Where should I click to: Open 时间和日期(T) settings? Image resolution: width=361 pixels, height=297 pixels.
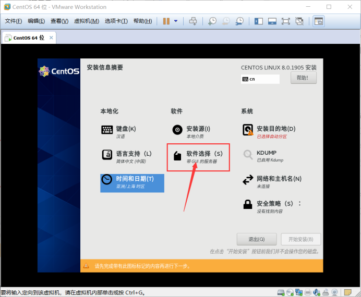point(132,183)
